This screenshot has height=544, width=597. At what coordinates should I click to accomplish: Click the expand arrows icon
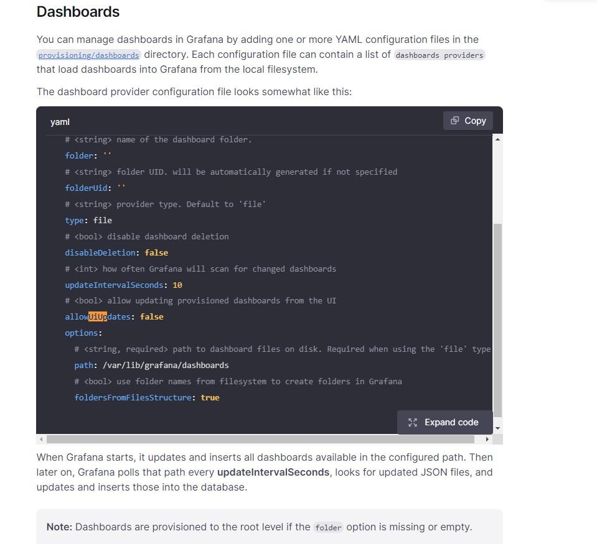coord(412,422)
